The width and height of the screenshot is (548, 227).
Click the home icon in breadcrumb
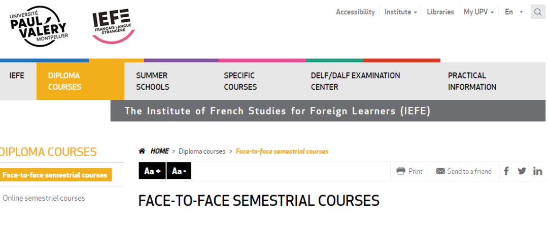142,151
